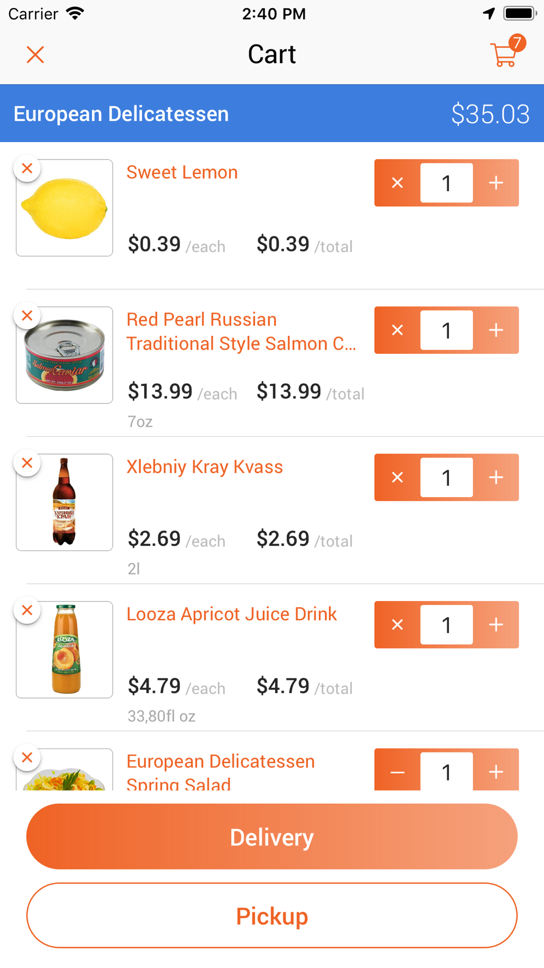The image size is (544, 968).
Task: Choose the Delivery option
Action: coord(272,837)
